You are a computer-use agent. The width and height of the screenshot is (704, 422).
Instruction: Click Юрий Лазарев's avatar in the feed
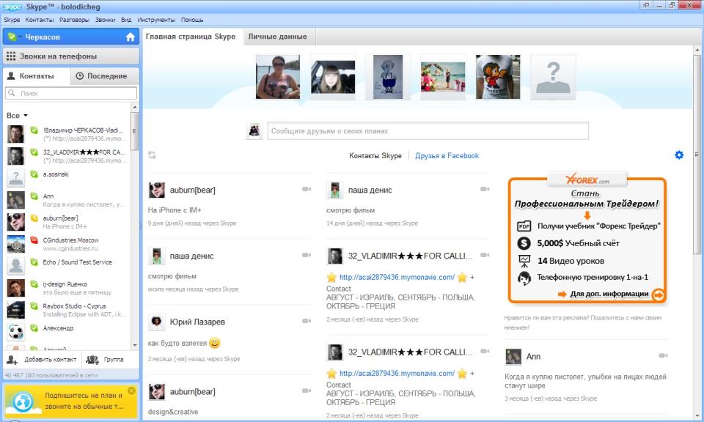pos(157,322)
